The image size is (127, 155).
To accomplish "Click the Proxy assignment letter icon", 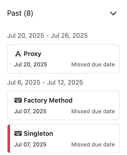I will click(18, 54).
